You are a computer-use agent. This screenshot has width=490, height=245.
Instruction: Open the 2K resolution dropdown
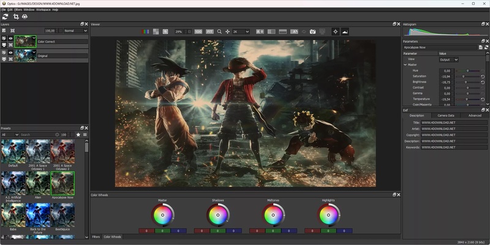tap(241, 32)
